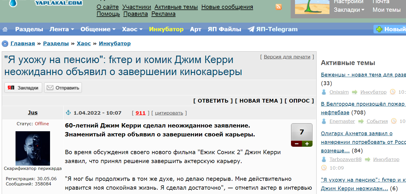Click the header banner image

click(x=312, y=7)
